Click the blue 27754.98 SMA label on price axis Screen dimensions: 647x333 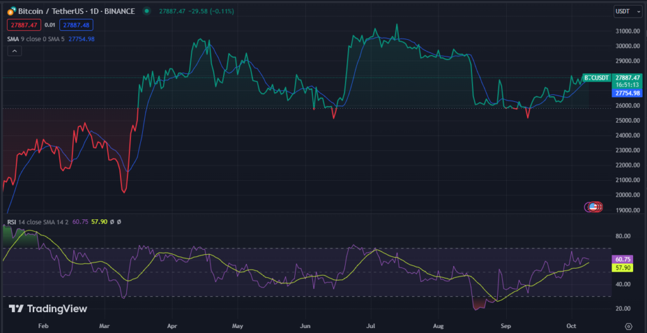click(627, 94)
